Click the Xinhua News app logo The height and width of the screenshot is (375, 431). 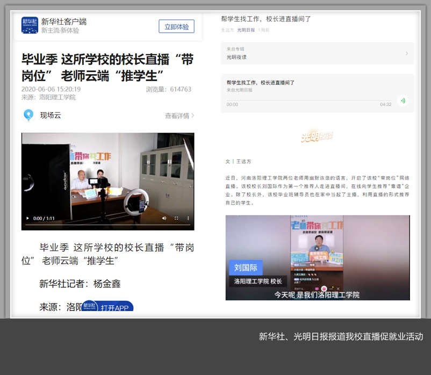[30, 25]
